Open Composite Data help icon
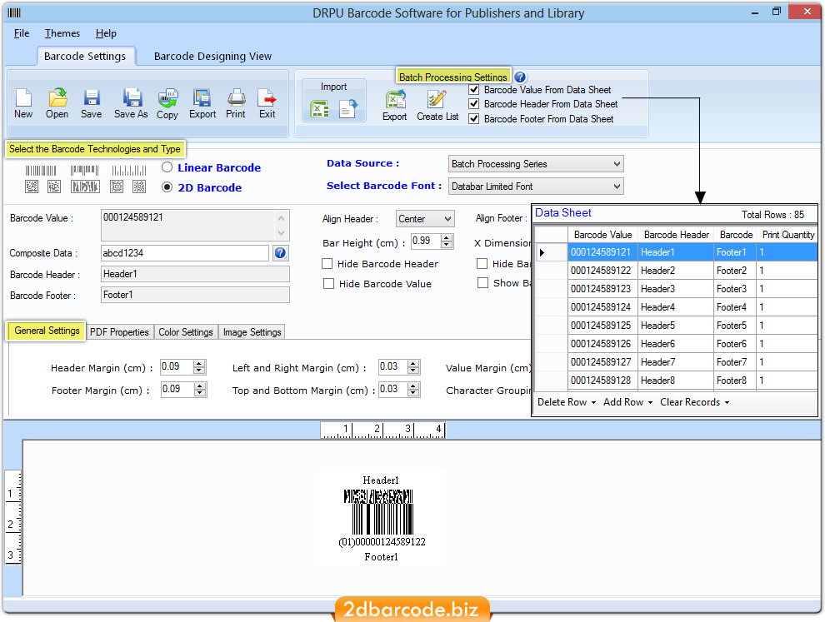 (281, 253)
